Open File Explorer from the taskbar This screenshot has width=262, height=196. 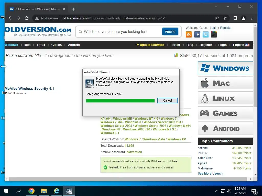point(44,191)
